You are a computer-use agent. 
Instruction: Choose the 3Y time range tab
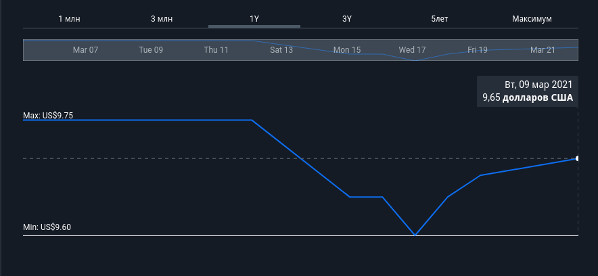click(347, 18)
